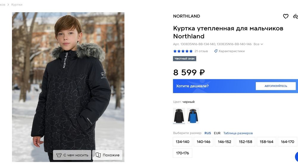Choose size 170-176
This screenshot has height=166, width=298.
[183, 153]
